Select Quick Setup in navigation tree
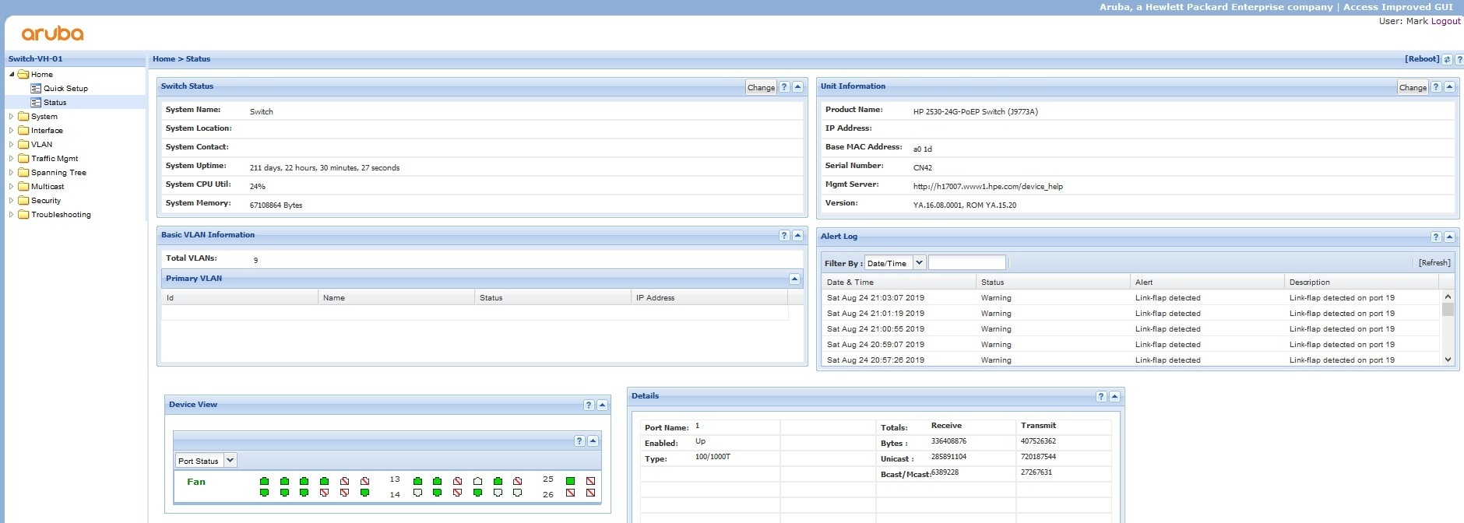 pyautogui.click(x=65, y=89)
